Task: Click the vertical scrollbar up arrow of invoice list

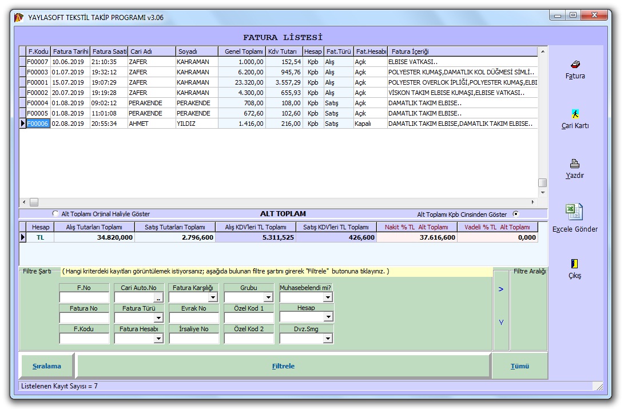Action: click(543, 51)
